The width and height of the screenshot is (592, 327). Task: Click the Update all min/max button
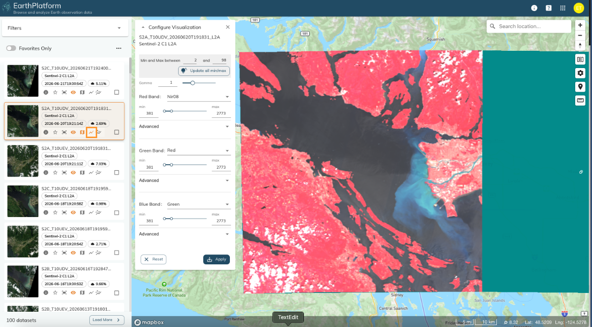click(204, 71)
